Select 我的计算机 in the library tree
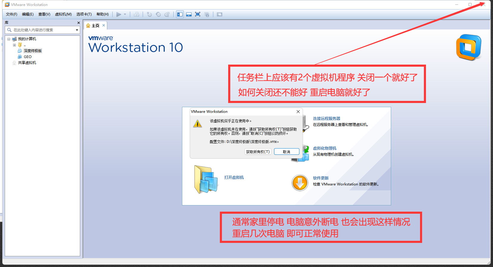The image size is (493, 267). pyautogui.click(x=27, y=39)
